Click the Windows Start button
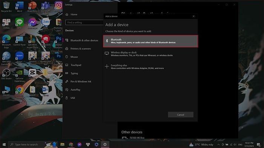Image resolution: width=264 pixels, height=148 pixels. (4, 144)
